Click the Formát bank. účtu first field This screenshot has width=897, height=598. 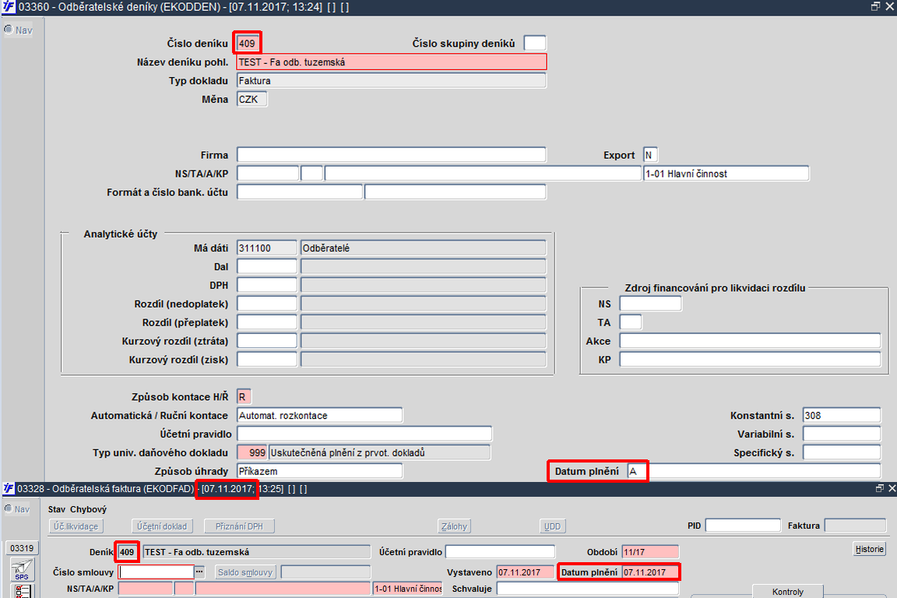point(299,192)
